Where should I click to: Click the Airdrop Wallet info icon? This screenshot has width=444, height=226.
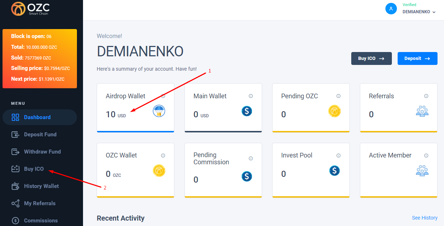pyautogui.click(x=163, y=96)
